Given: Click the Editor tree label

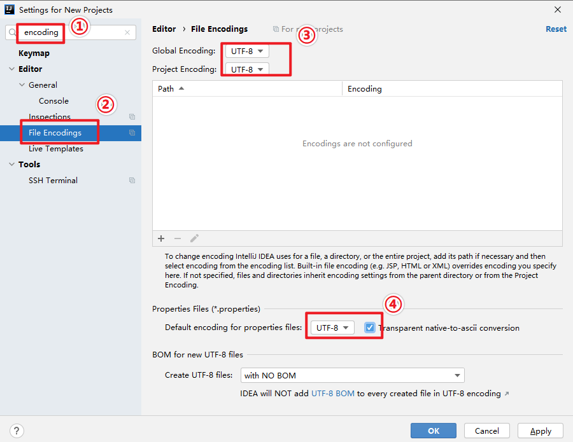Looking at the screenshot, I should [x=31, y=69].
